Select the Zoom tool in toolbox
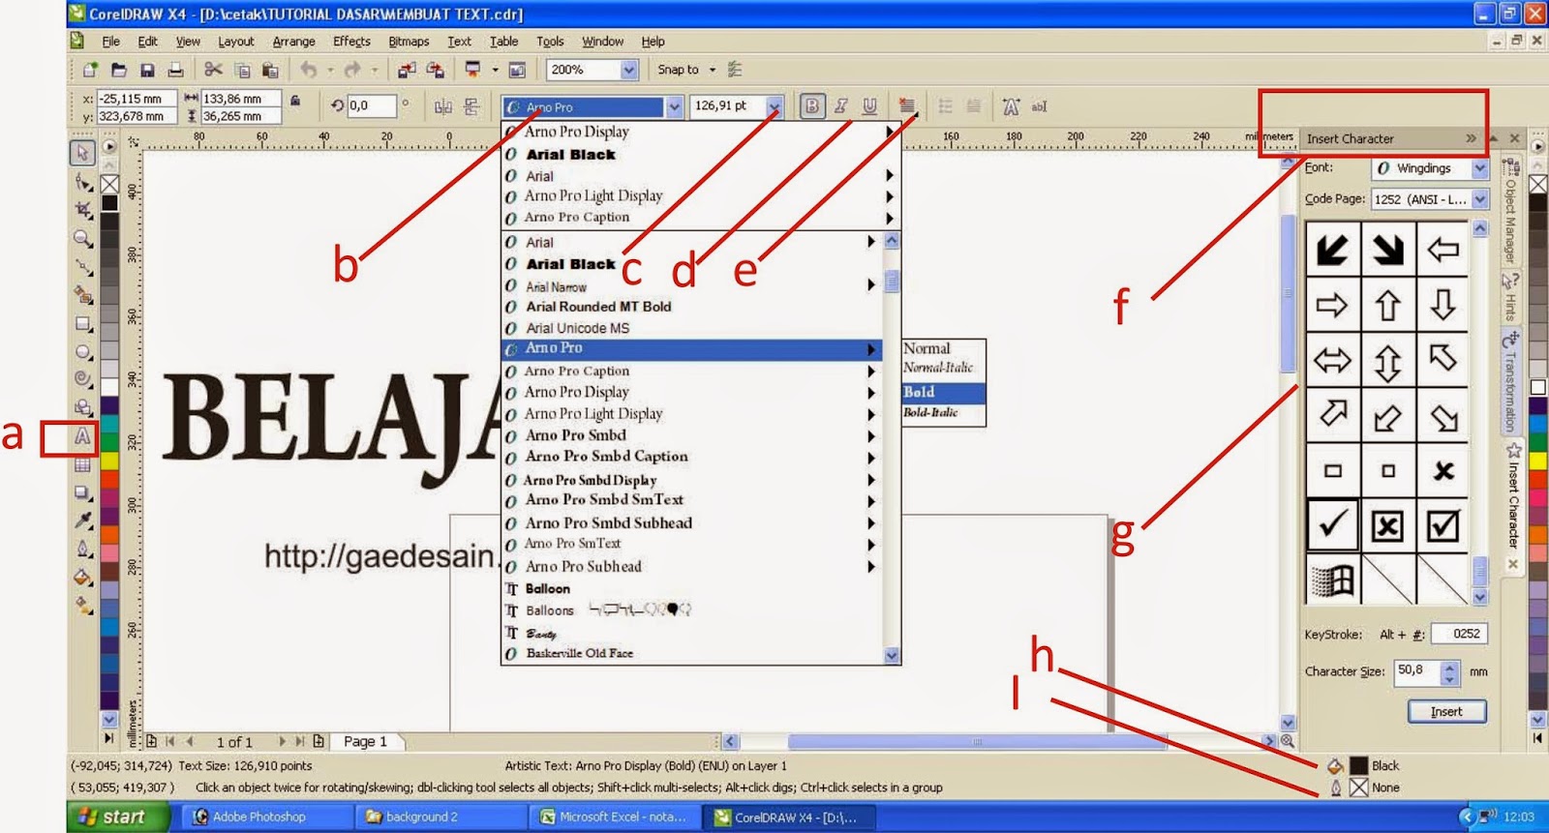The image size is (1549, 833). [83, 239]
